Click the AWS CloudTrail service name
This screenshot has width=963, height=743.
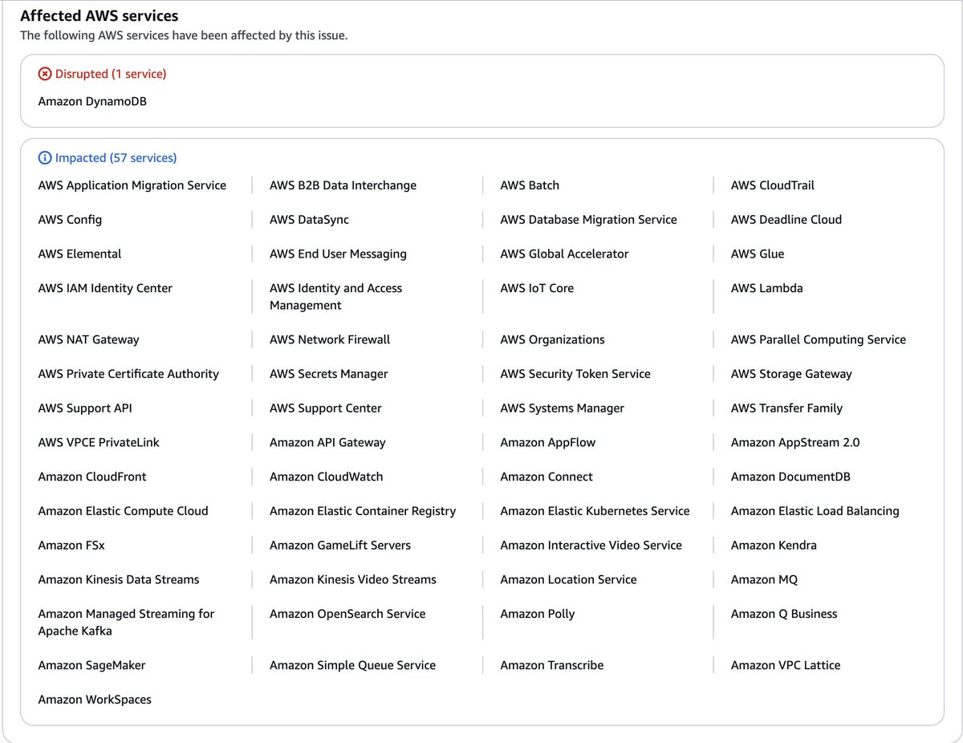[771, 185]
